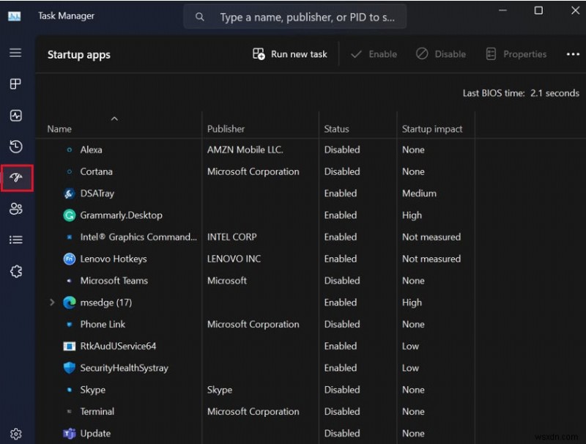Open the Users page icon

coord(15,209)
